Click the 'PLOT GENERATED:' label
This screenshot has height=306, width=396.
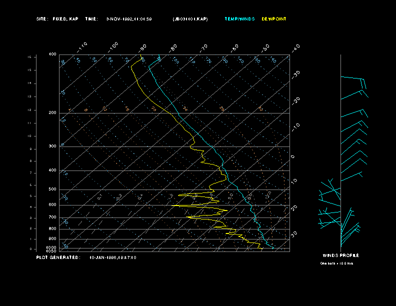(58, 257)
